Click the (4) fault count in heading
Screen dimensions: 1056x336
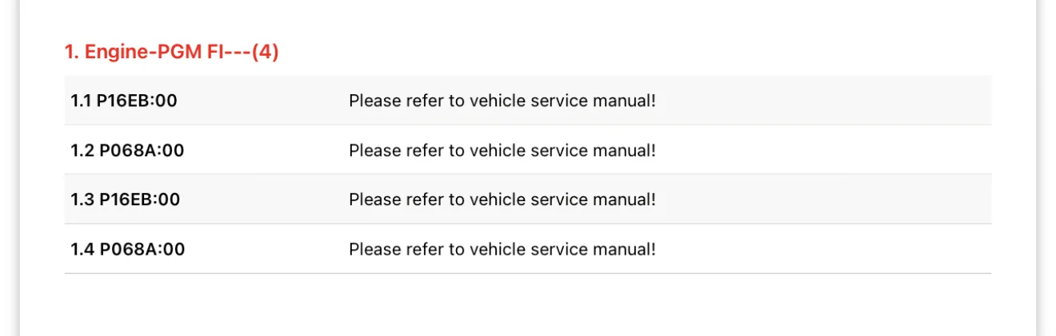click(265, 53)
